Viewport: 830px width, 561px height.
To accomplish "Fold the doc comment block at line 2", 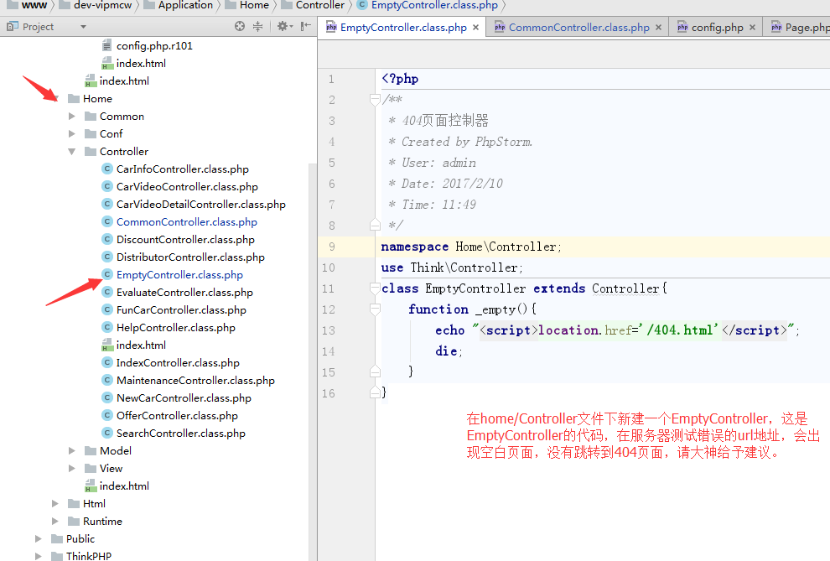I will click(375, 100).
